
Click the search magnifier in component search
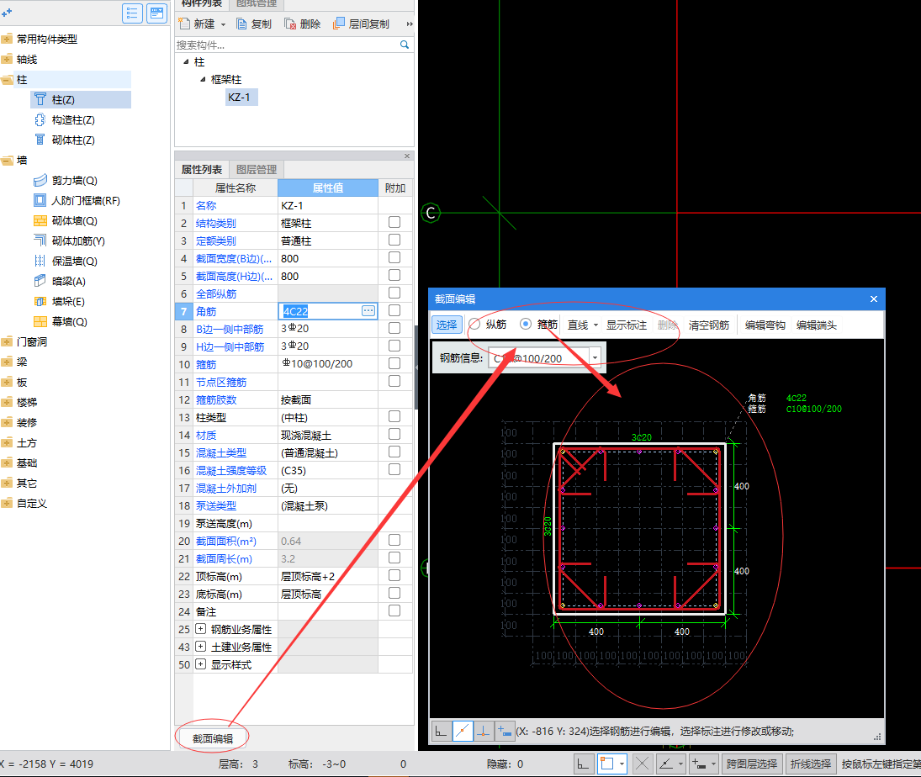point(404,45)
